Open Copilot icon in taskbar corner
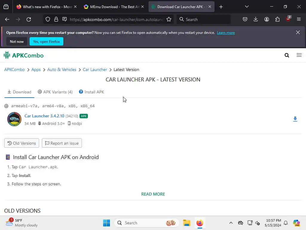306x230 pixels. coord(296,223)
